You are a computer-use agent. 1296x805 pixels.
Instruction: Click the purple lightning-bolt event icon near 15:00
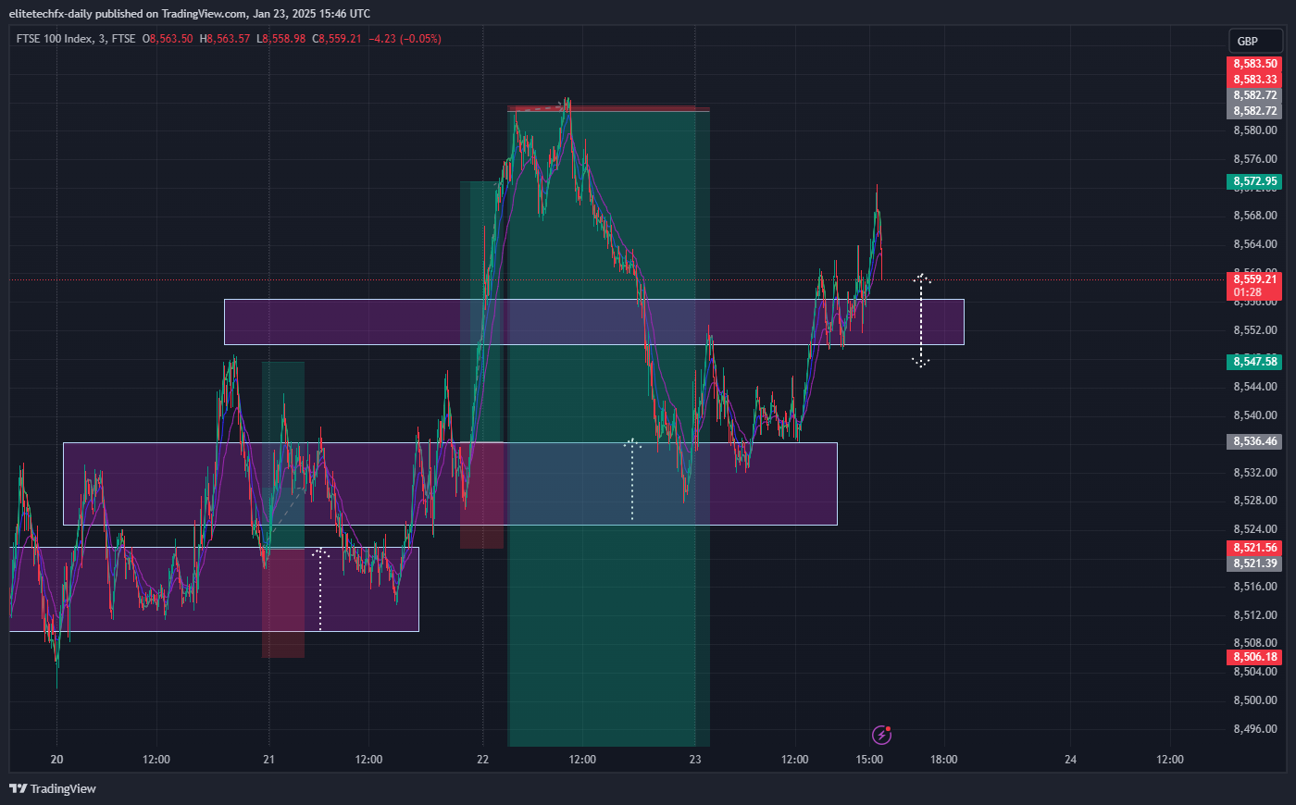click(x=882, y=735)
